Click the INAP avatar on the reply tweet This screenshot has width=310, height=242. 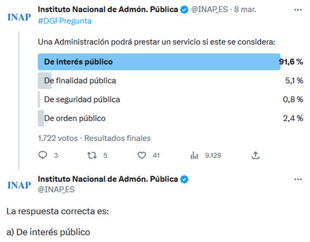coord(19,185)
